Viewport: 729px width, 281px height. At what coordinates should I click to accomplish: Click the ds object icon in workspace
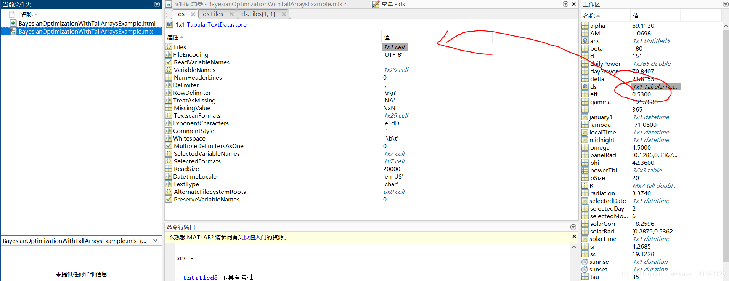pyautogui.click(x=585, y=86)
